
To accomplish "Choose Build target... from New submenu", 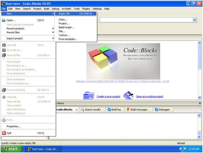I will (x=76, y=27).
